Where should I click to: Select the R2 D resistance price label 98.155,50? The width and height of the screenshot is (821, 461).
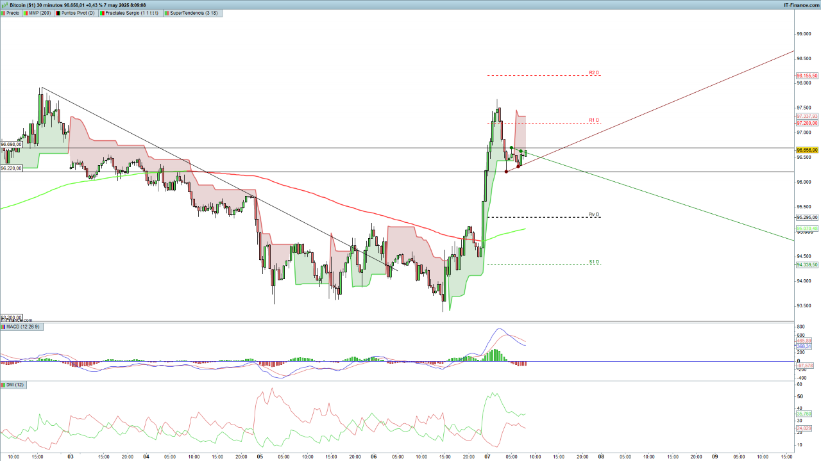807,76
